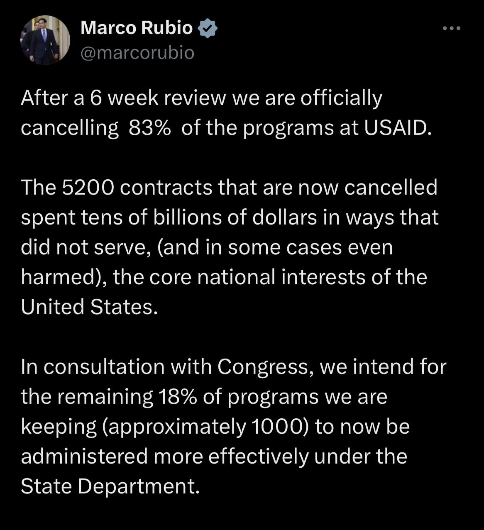484x530 pixels.
Task: Open Marco Rubio's profile picture
Action: tap(45, 40)
